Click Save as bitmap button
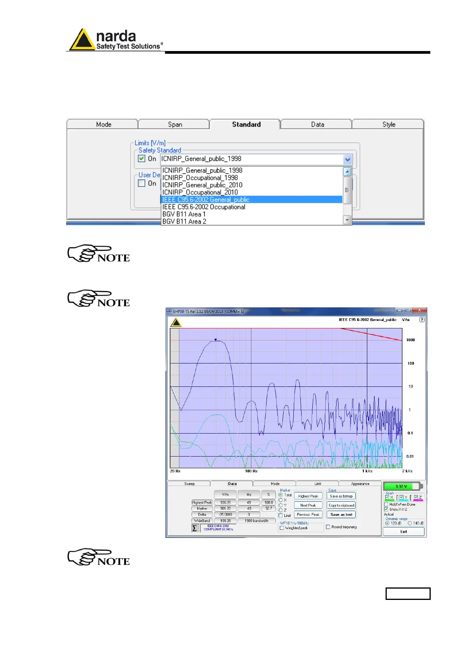 coord(341,496)
